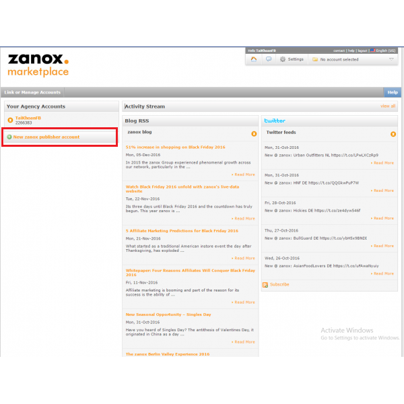Click the twitter logo heading

coord(275,121)
